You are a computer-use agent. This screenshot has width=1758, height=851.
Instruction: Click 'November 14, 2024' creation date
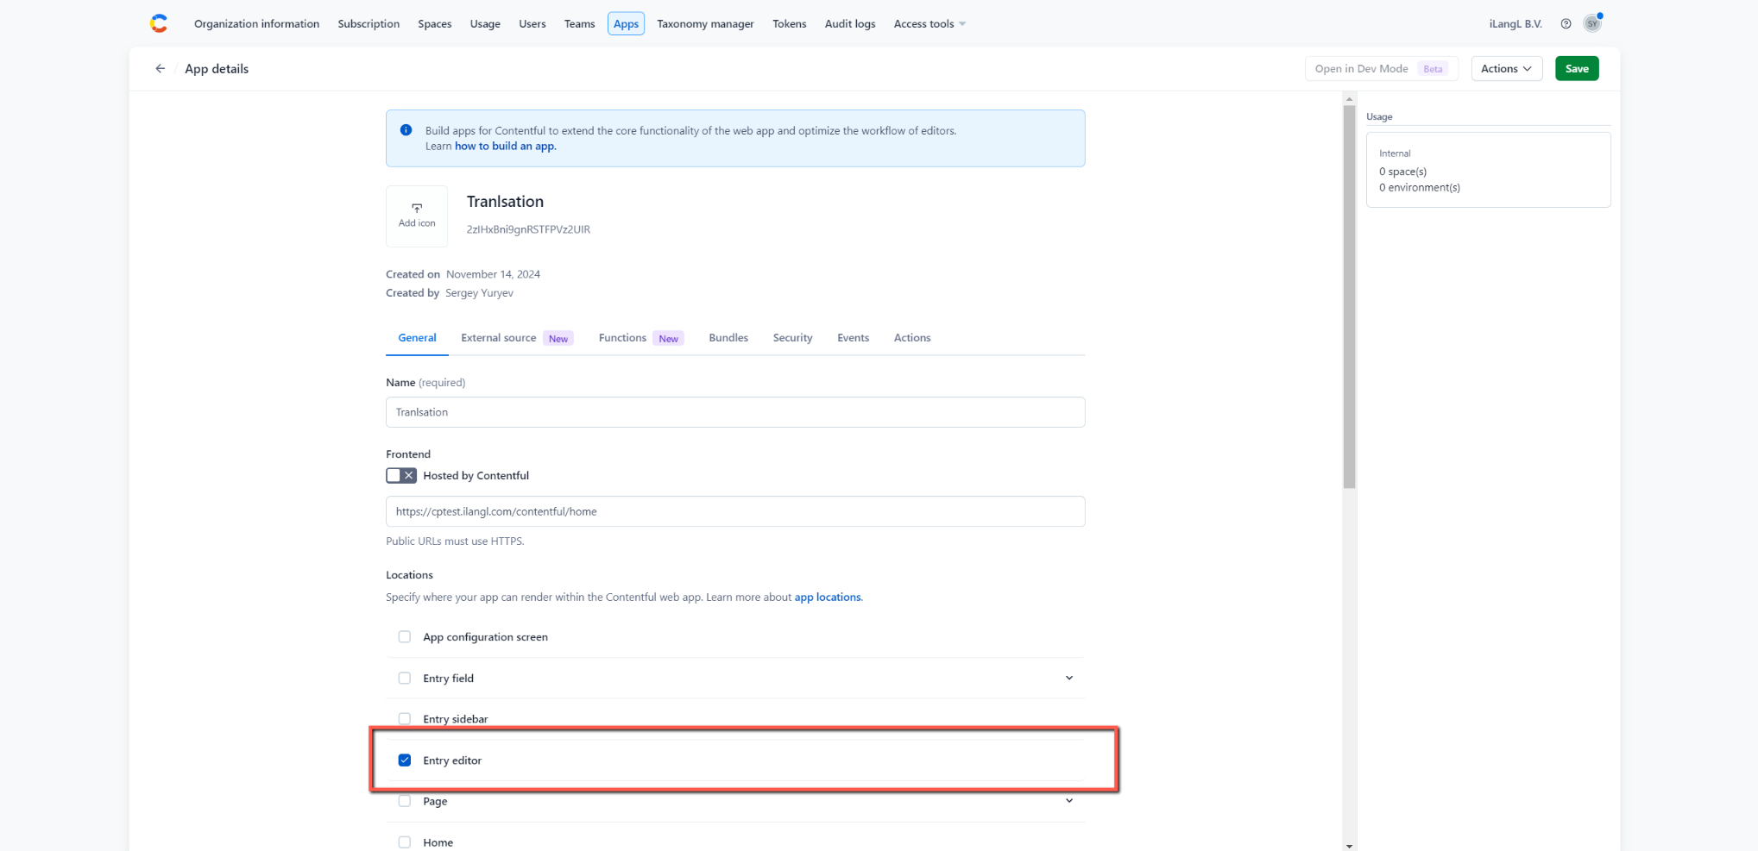pos(493,274)
